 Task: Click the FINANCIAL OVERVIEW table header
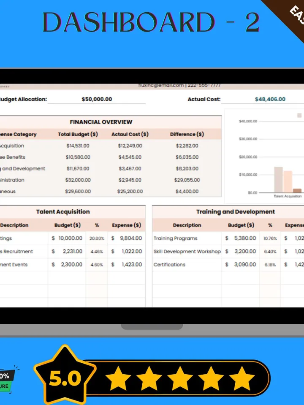[101, 122]
